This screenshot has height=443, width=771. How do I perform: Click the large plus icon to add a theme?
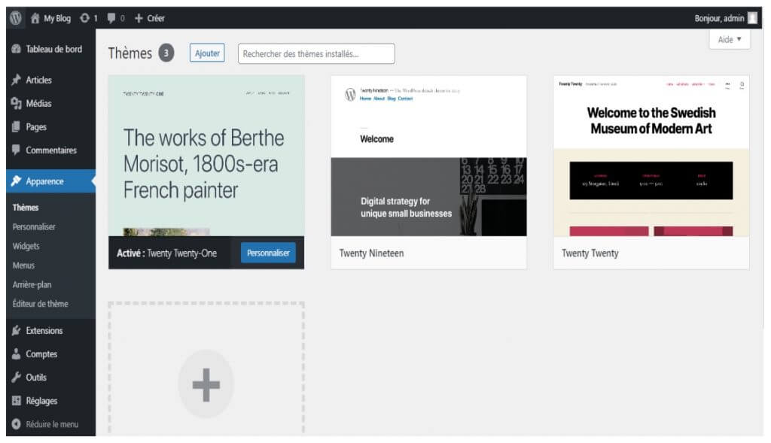pos(206,384)
